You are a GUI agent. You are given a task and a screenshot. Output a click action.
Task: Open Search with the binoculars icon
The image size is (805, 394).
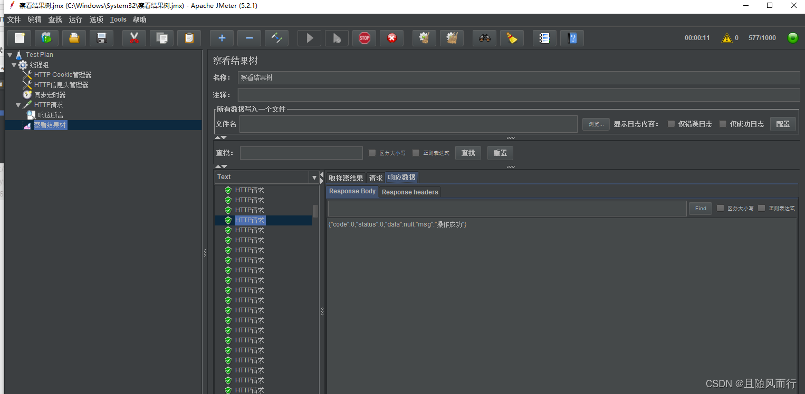tap(485, 38)
